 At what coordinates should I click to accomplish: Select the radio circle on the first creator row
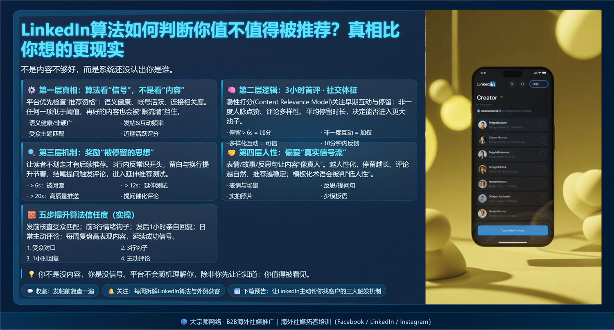pos(542,125)
